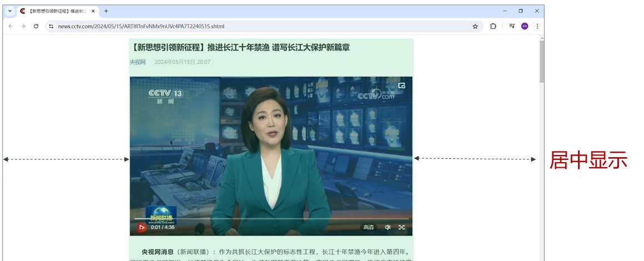Select the 新思想引领新征程 browser tab
Viewport: 644px width, 261px height.
coord(58,12)
